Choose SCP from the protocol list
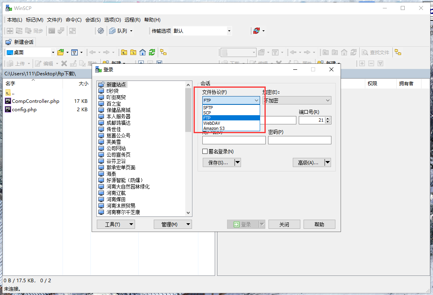The width and height of the screenshot is (433, 295). tap(231, 113)
